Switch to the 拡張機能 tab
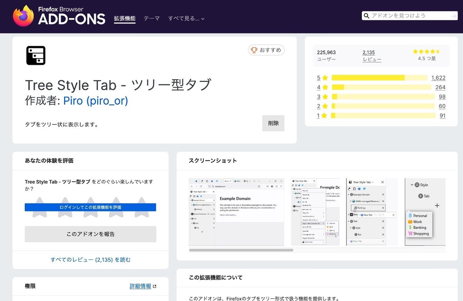Viewport: 463px width, 301px height. [x=125, y=18]
